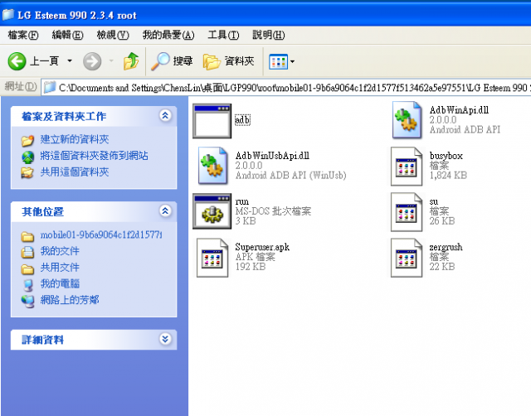Click 建立新的資料夾 link
This screenshot has width=531, height=416.
point(75,139)
